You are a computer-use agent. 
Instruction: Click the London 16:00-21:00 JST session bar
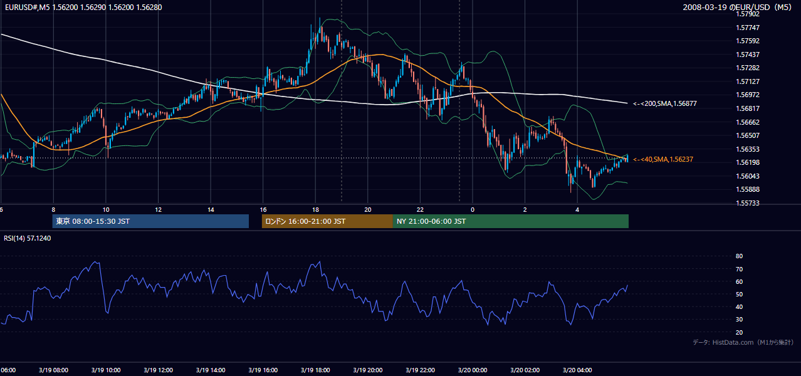(327, 221)
